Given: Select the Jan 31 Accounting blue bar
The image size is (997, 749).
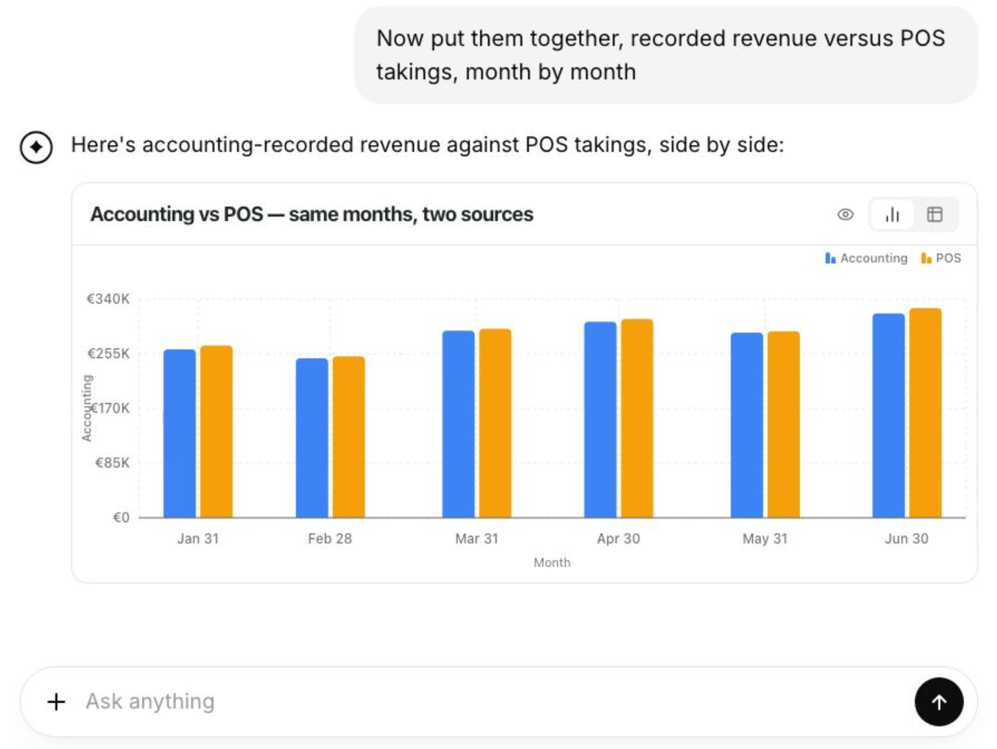Looking at the screenshot, I should pos(179,433).
